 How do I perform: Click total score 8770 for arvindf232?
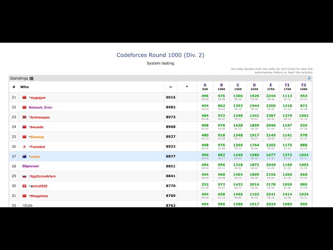(171, 186)
